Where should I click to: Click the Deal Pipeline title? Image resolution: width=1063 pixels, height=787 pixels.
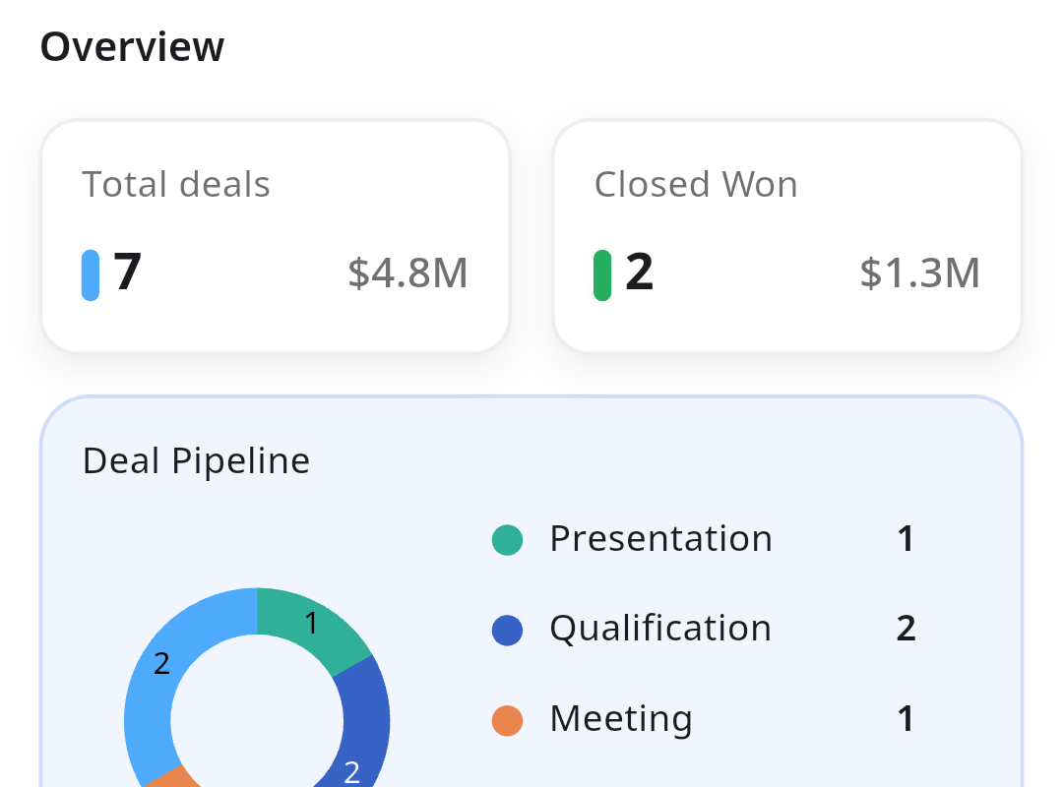[x=196, y=460]
